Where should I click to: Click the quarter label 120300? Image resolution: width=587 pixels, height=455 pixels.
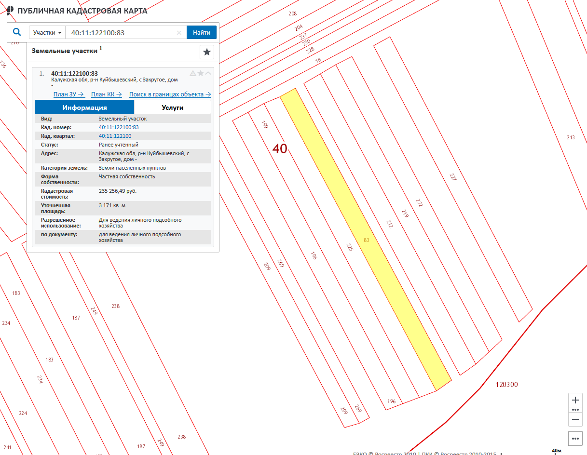click(506, 385)
